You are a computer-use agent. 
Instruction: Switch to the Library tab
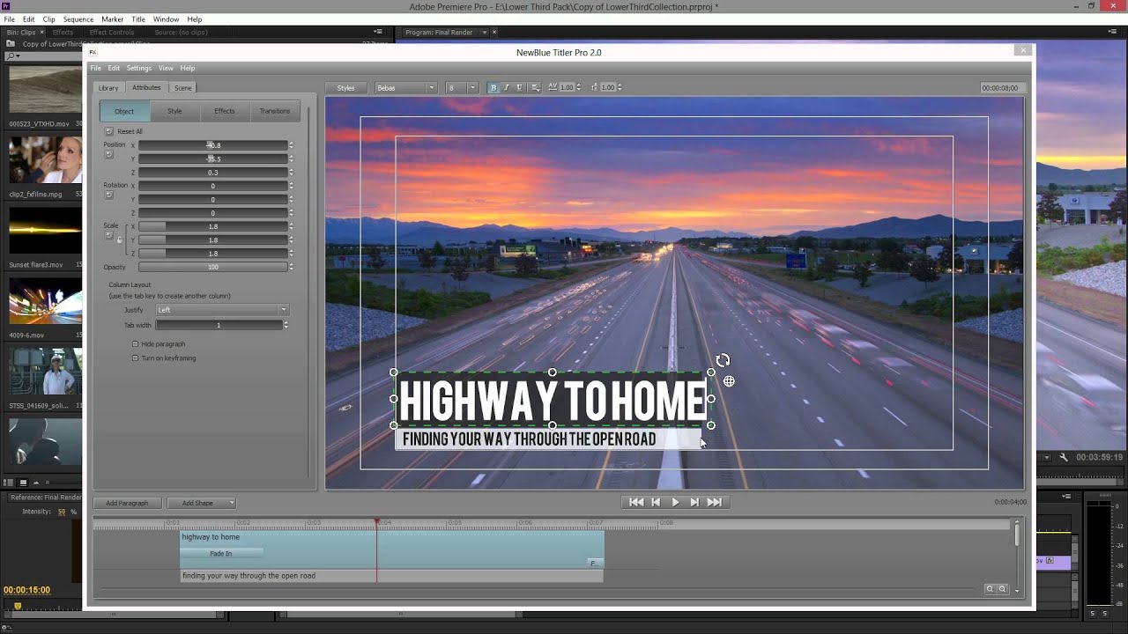[x=108, y=88]
